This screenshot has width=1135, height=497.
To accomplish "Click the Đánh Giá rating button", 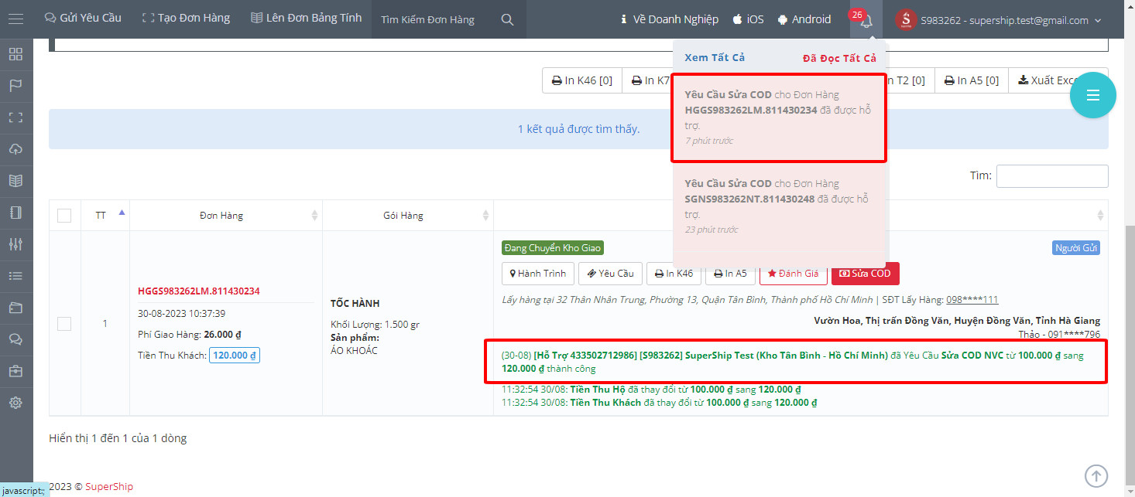I will click(793, 273).
